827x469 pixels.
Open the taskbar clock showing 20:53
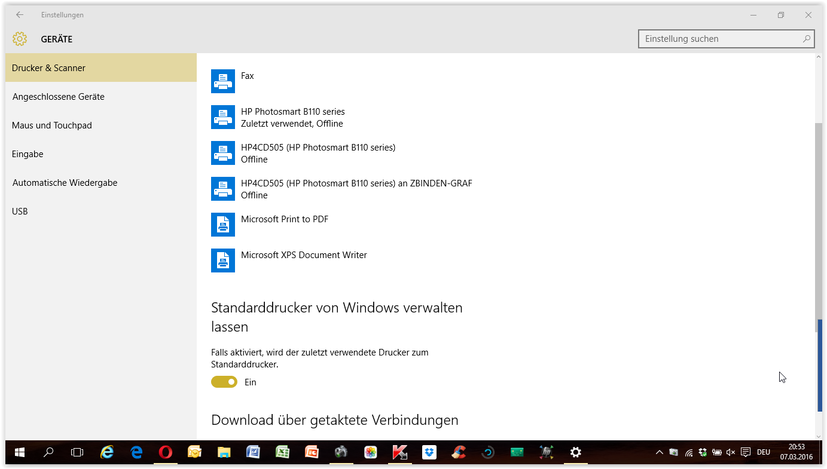796,452
